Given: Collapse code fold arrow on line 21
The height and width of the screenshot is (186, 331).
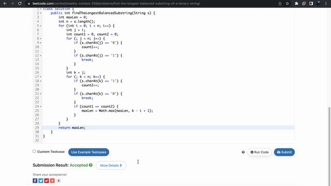Looking at the screenshot, I should point(41,94).
